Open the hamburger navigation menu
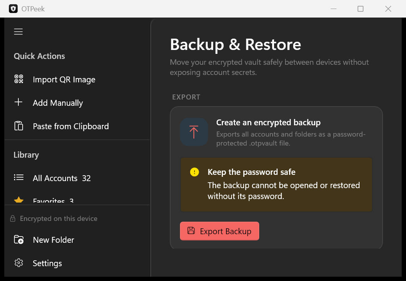 18,32
